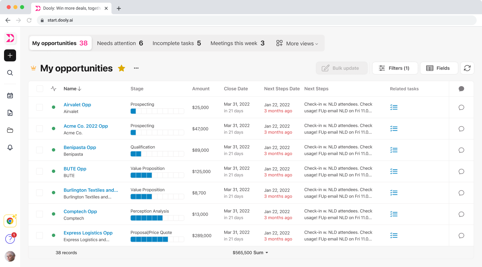Open comments for Express Logistics Opp
This screenshot has height=267, width=482.
click(461, 236)
